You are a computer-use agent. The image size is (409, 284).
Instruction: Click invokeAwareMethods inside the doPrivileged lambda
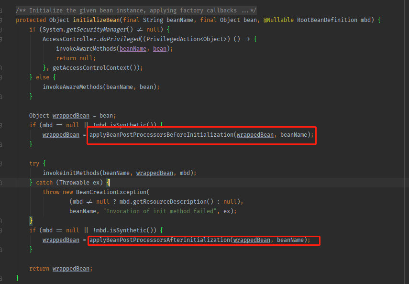point(86,49)
